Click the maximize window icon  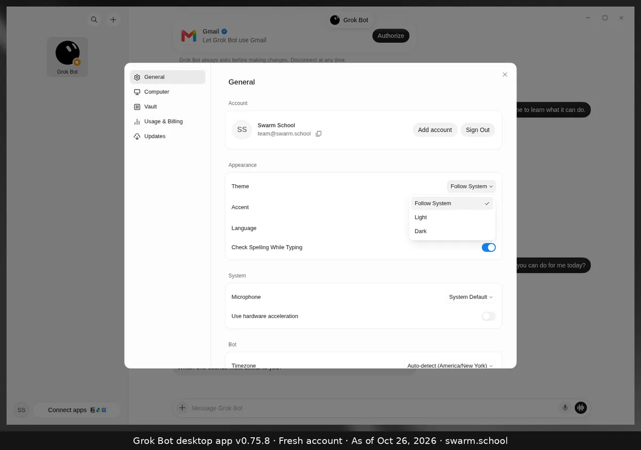coord(605,18)
